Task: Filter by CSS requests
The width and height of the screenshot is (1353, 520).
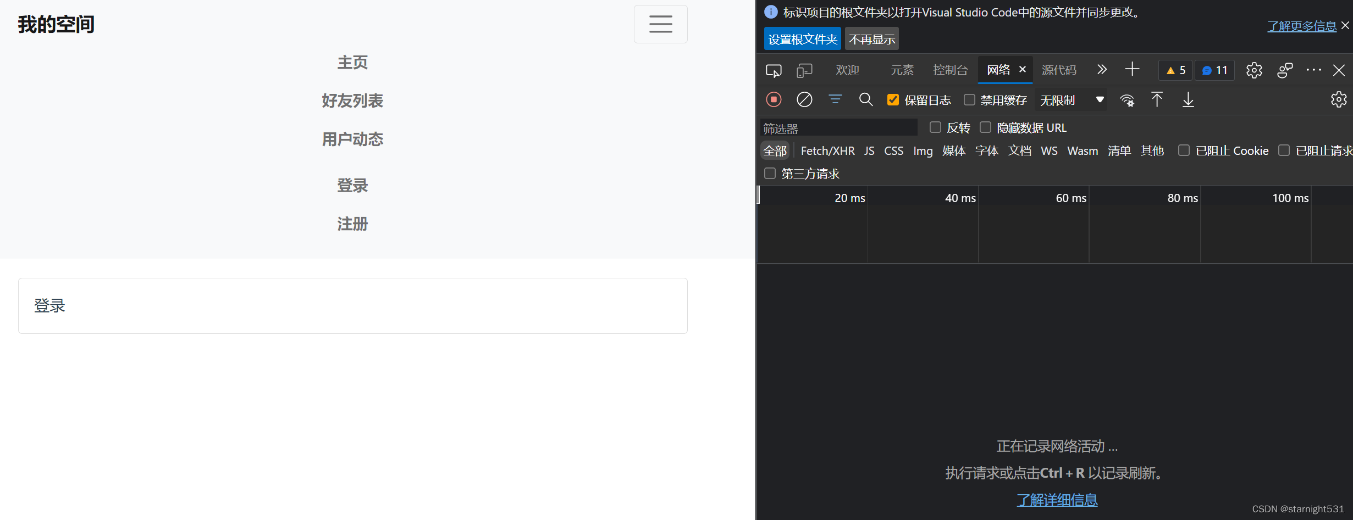Action: pyautogui.click(x=893, y=151)
